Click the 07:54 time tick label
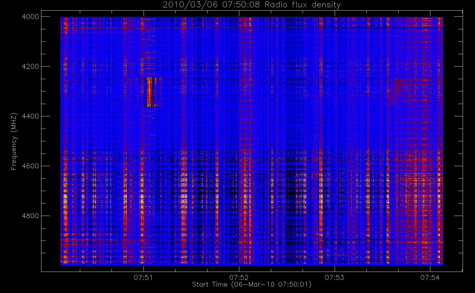This screenshot has height=293, width=475. (430, 277)
